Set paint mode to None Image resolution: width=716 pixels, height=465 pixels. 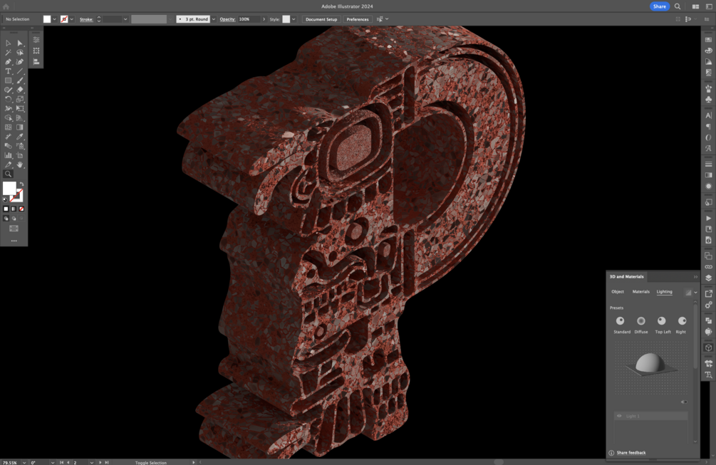tap(21, 209)
